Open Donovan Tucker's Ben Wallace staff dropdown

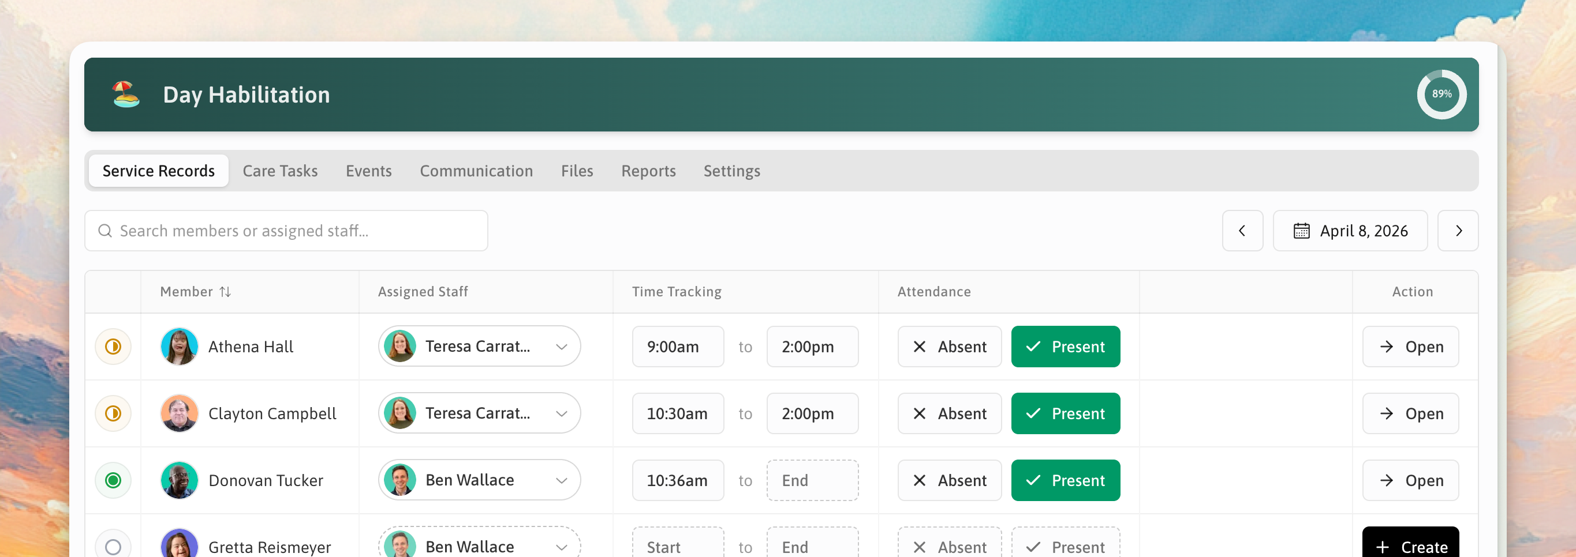click(480, 480)
